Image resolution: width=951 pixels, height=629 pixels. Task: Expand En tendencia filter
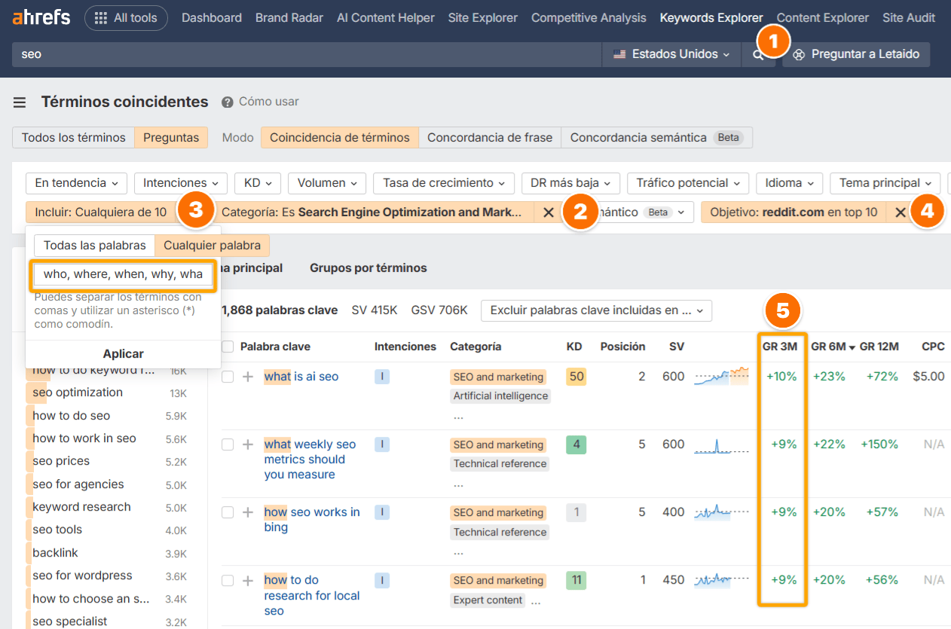click(77, 183)
